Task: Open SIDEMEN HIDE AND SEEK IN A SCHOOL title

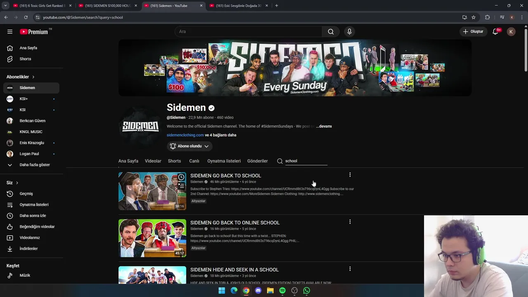Action: pos(234,270)
